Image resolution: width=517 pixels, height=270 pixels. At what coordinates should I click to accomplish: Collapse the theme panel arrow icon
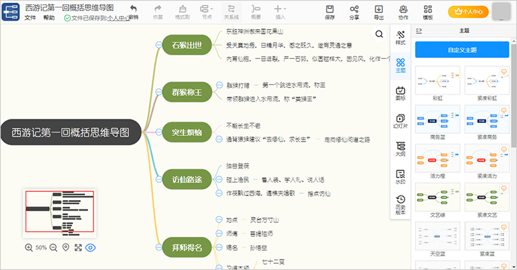pyautogui.click(x=418, y=31)
